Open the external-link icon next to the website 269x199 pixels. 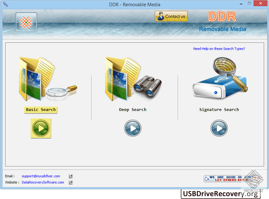point(71,182)
